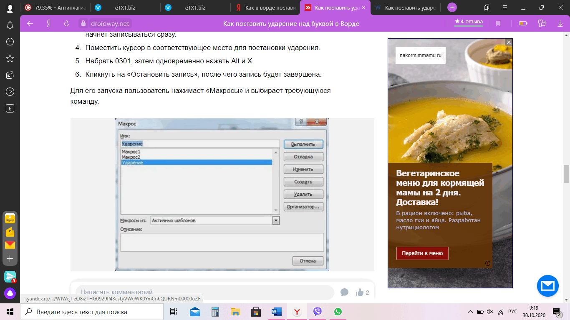
Task: Expand hidden system tray icons chevron
Action: coord(470,312)
